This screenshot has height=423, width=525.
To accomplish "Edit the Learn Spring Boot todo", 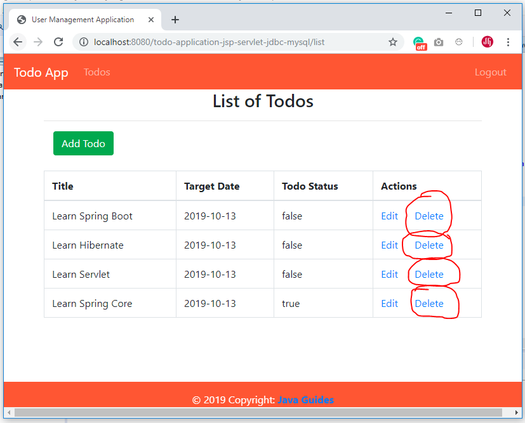I will tap(389, 216).
